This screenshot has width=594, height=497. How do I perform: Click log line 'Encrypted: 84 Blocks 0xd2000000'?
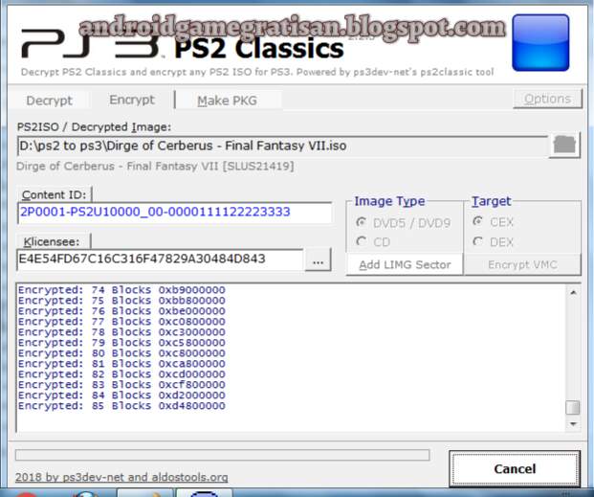pos(121,395)
